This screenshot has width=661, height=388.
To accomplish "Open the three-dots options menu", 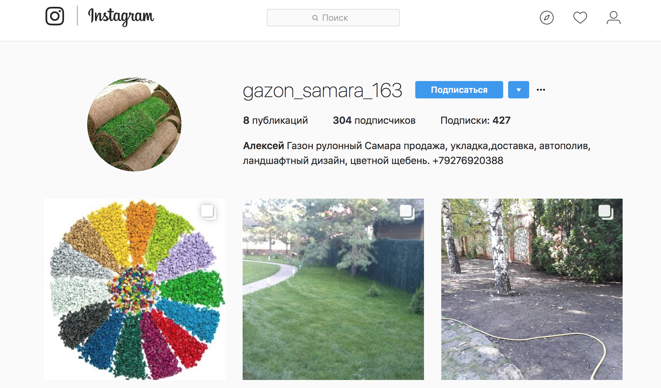I will pyautogui.click(x=541, y=90).
